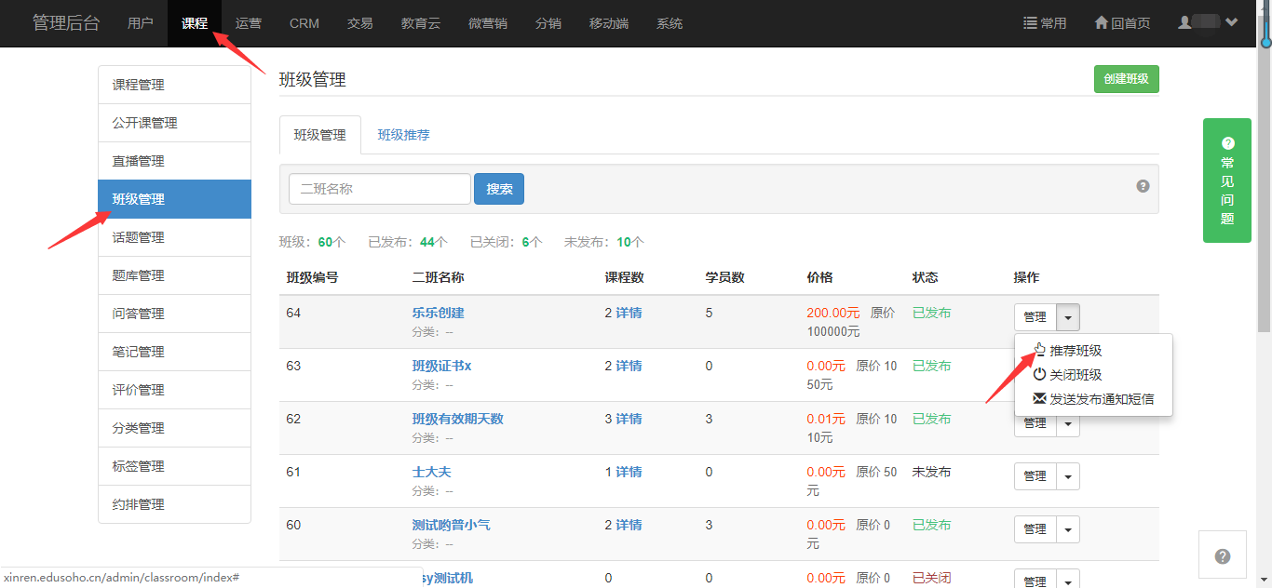This screenshot has height=588, width=1272.
Task: Open the user account dropdown
Action: pyautogui.click(x=1208, y=22)
